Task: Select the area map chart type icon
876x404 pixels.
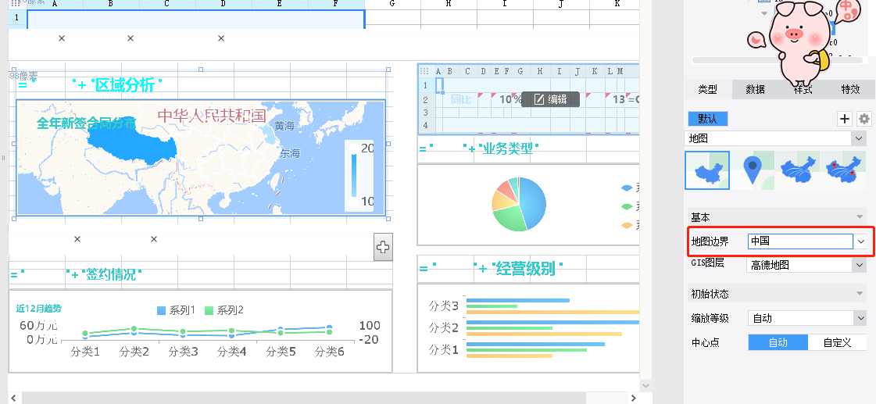Action: tap(707, 170)
